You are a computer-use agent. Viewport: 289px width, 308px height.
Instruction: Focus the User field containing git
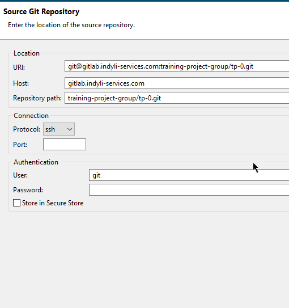pos(189,175)
